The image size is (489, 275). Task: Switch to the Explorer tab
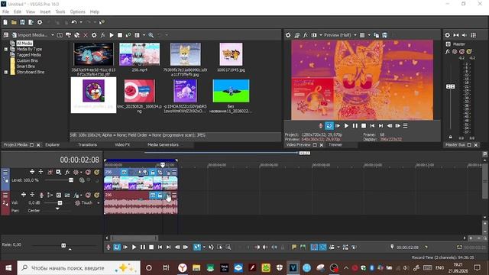pos(53,144)
